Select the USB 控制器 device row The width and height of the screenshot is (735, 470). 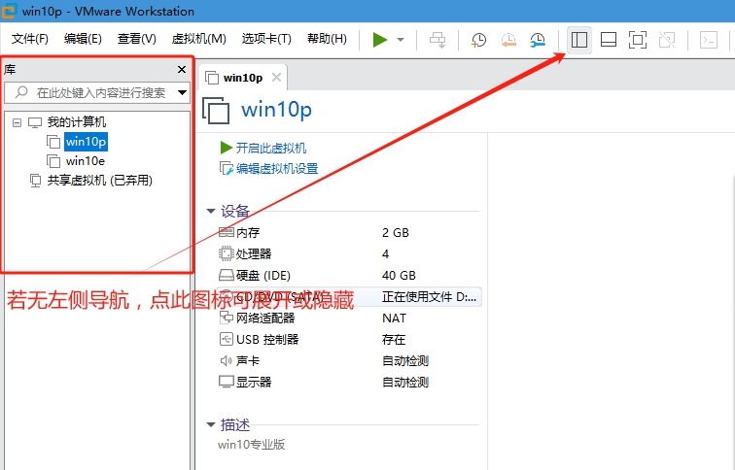point(349,340)
